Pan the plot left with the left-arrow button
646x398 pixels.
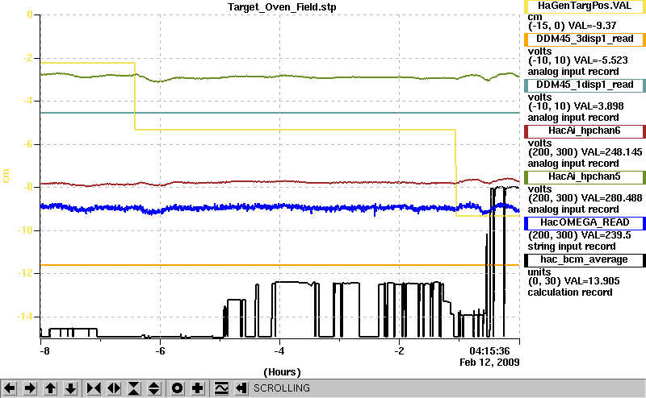click(x=10, y=388)
